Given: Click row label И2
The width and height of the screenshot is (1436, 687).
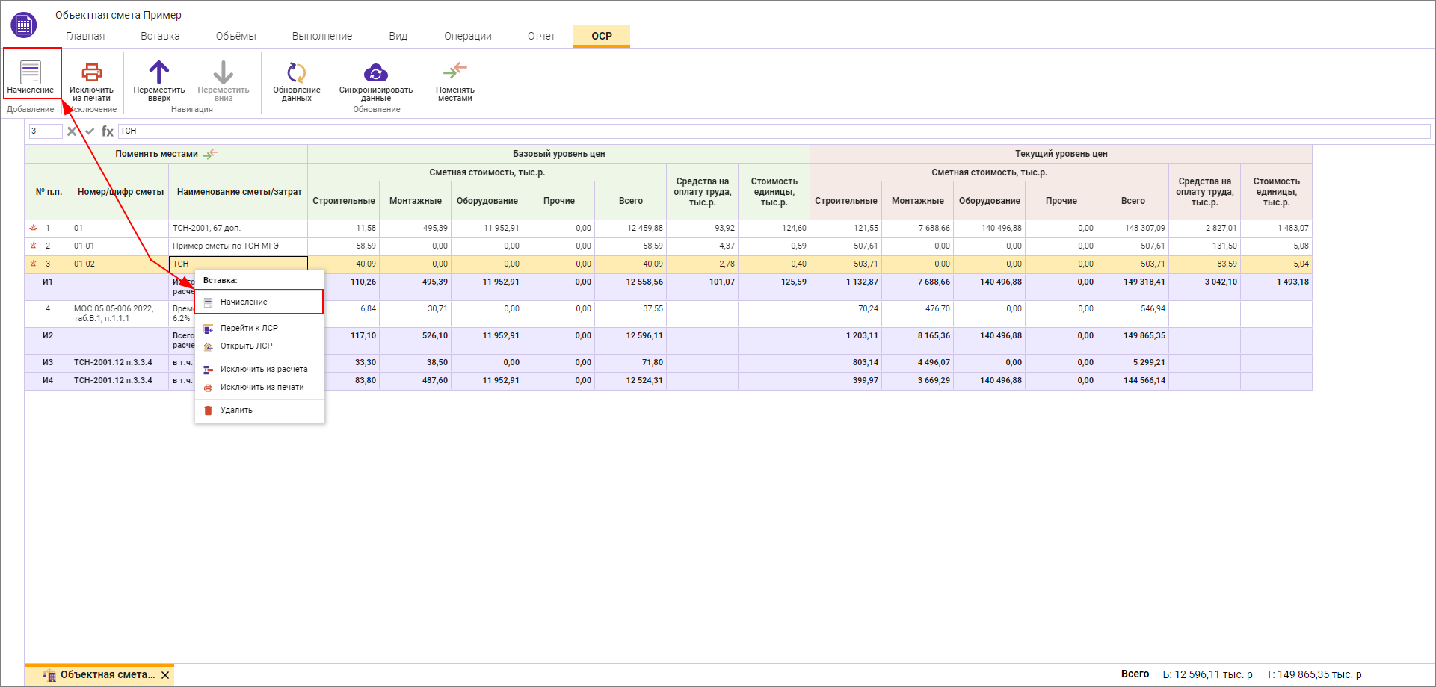Looking at the screenshot, I should click(48, 336).
